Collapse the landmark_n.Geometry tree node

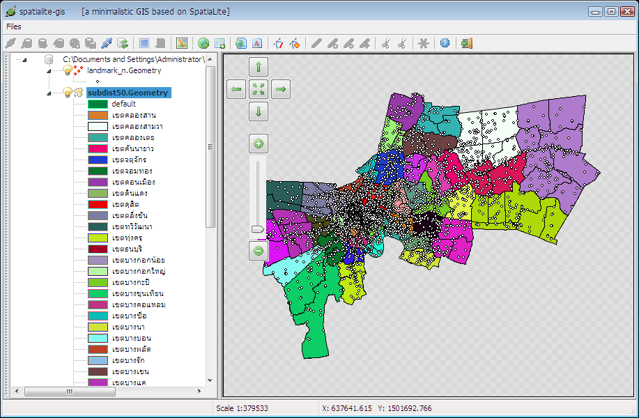click(49, 70)
